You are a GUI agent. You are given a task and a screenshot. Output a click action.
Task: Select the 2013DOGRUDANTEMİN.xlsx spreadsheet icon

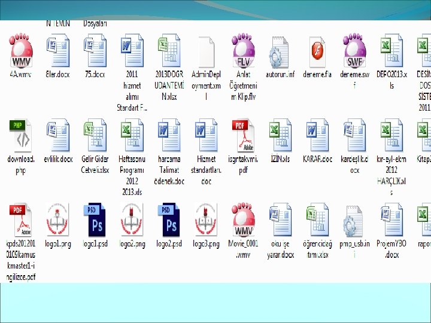coord(169,51)
